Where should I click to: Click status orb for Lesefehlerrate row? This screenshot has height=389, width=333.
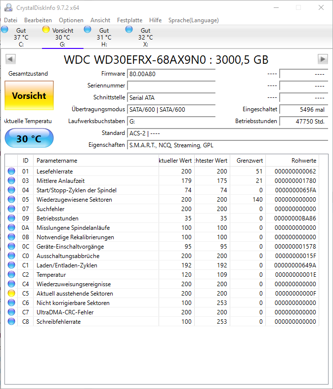click(11, 171)
